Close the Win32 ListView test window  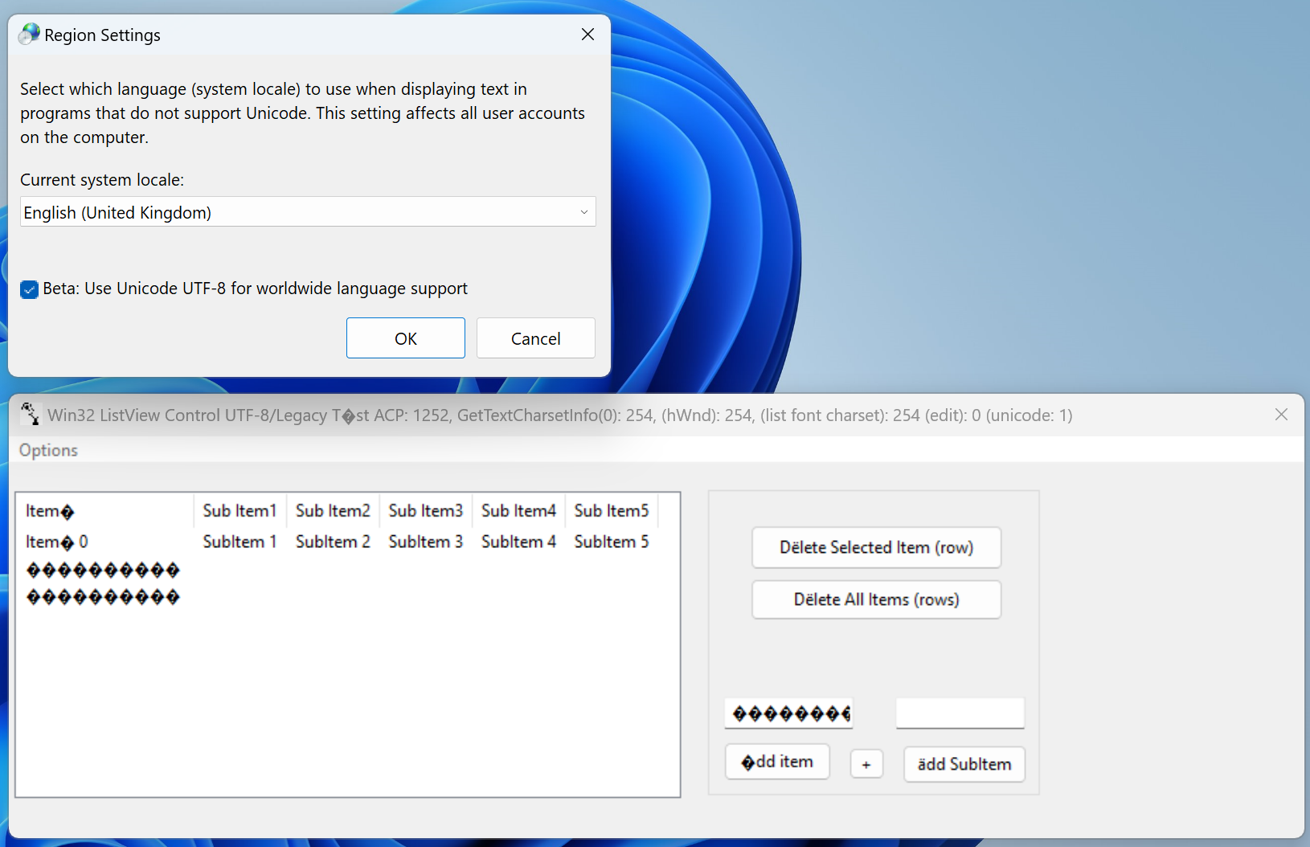(x=1281, y=415)
